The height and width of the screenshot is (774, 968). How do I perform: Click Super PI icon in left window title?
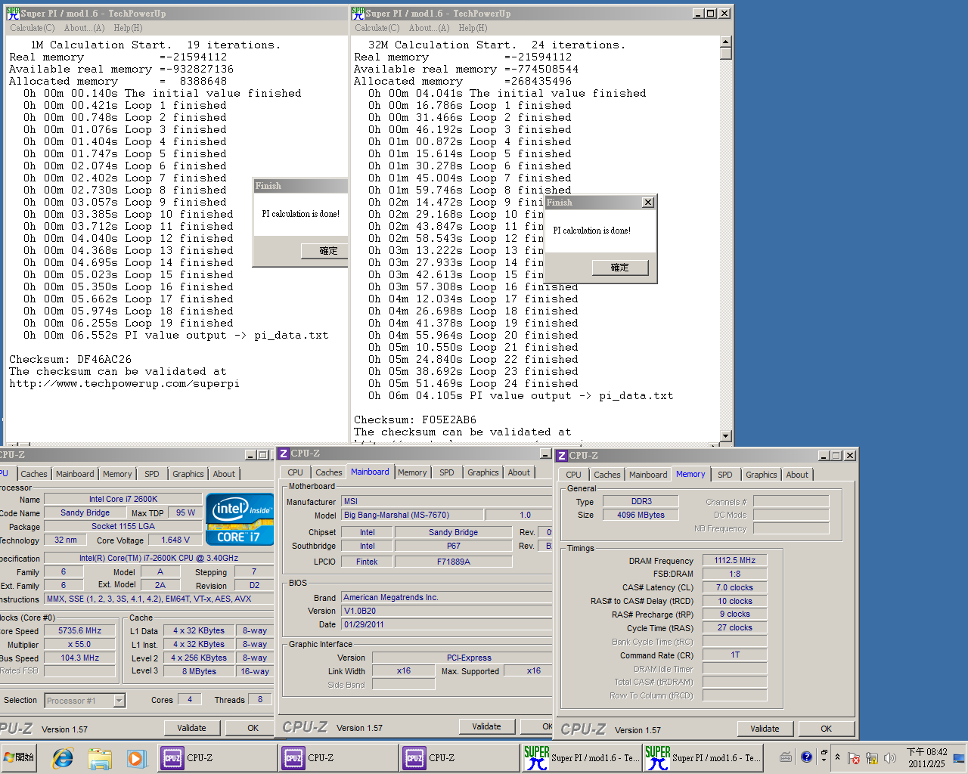[x=12, y=13]
